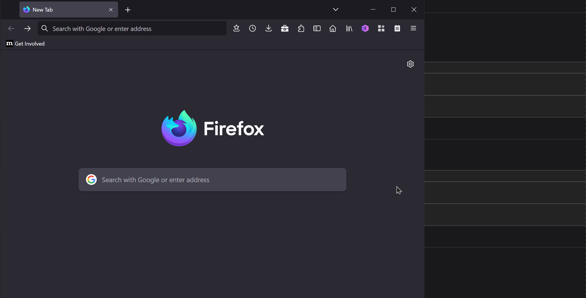
Task: Open the History clock icon
Action: coord(252,28)
